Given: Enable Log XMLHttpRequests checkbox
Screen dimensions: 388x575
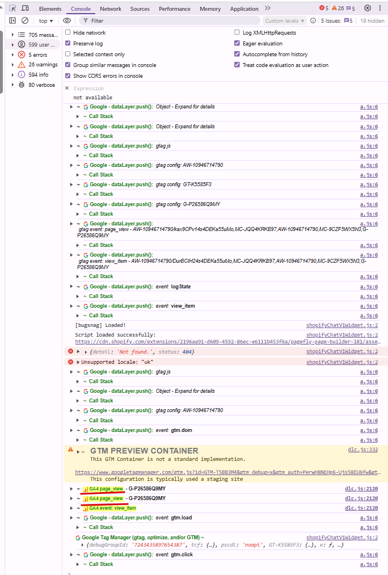Looking at the screenshot, I should (237, 32).
